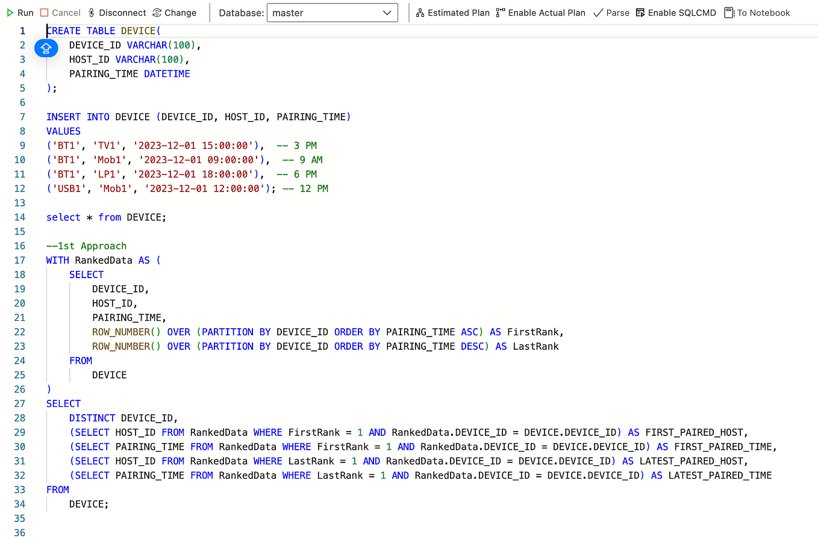Image resolution: width=818 pixels, height=540 pixels.
Task: Click the Enable SQLCMD icon
Action: [640, 13]
